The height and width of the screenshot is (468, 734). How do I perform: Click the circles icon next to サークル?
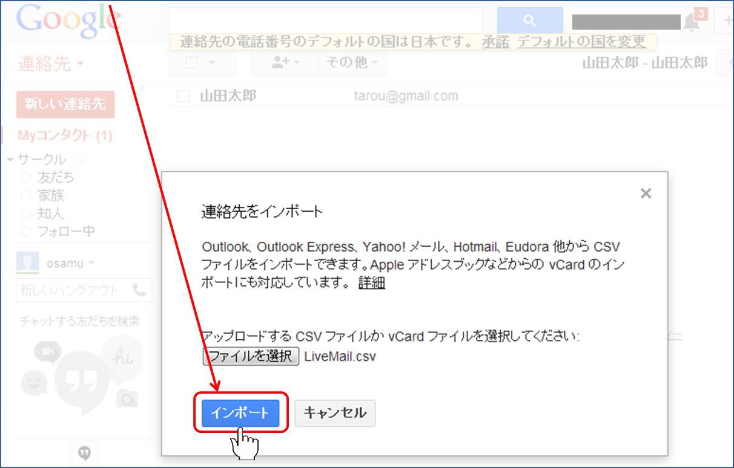79,160
